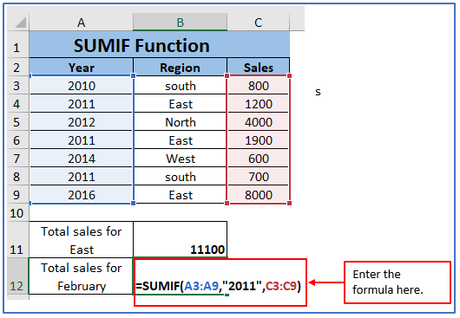Screen dimensions: 460x318
Task: Click the Year header cell
Action: (x=82, y=67)
